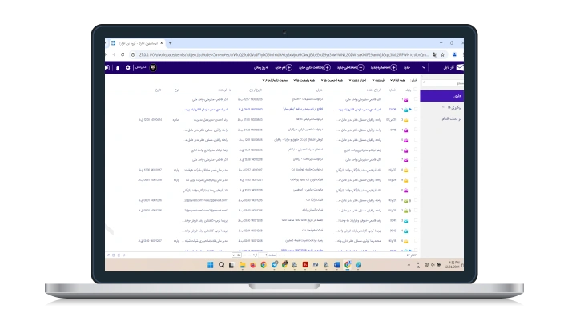Click plus icon for فرم جدید
The width and height of the screenshot is (568, 329).
pos(288,68)
